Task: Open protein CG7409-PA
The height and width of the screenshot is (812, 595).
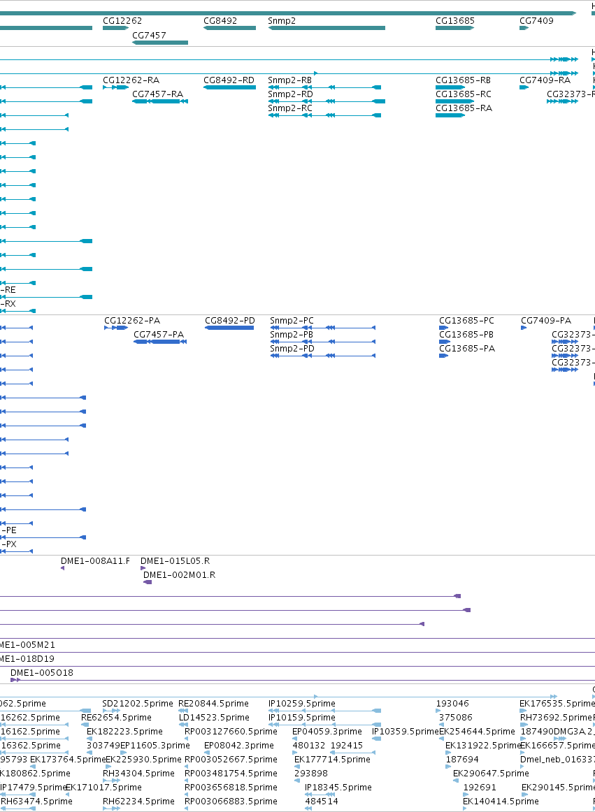Action: coord(546,321)
